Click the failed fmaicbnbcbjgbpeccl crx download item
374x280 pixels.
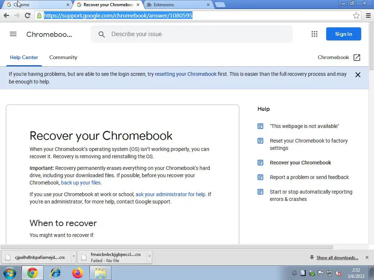click(112, 257)
